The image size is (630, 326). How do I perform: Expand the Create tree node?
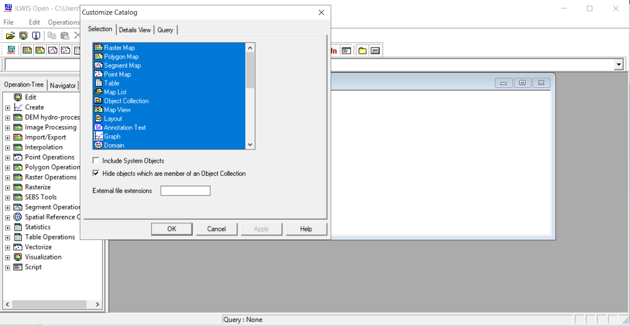point(8,107)
